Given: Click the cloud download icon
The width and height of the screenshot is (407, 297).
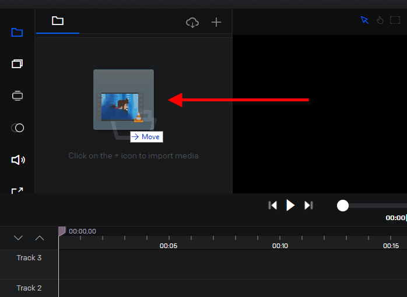Looking at the screenshot, I should (x=192, y=23).
